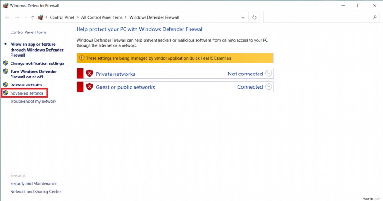Click red shield icon for Guest or public networks
The image size is (383, 201).
90,87
